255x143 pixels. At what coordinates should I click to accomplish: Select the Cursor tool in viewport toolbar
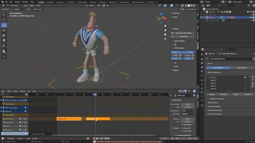pyautogui.click(x=4, y=19)
